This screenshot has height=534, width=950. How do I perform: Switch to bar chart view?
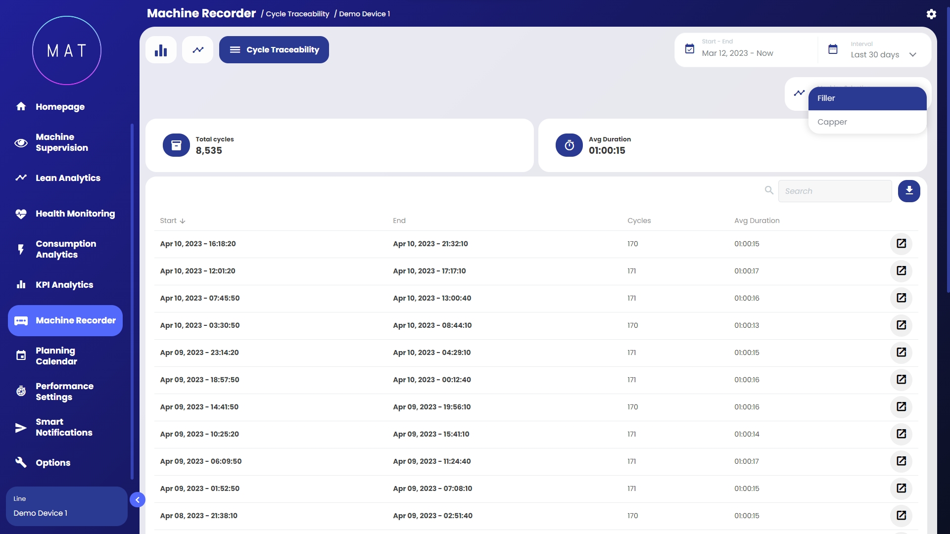(161, 50)
